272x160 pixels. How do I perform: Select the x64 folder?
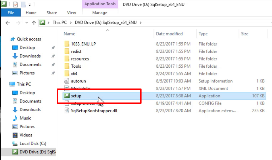(74, 74)
